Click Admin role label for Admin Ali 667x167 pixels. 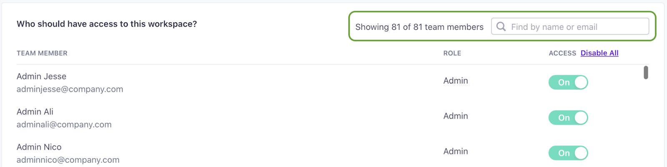(455, 116)
